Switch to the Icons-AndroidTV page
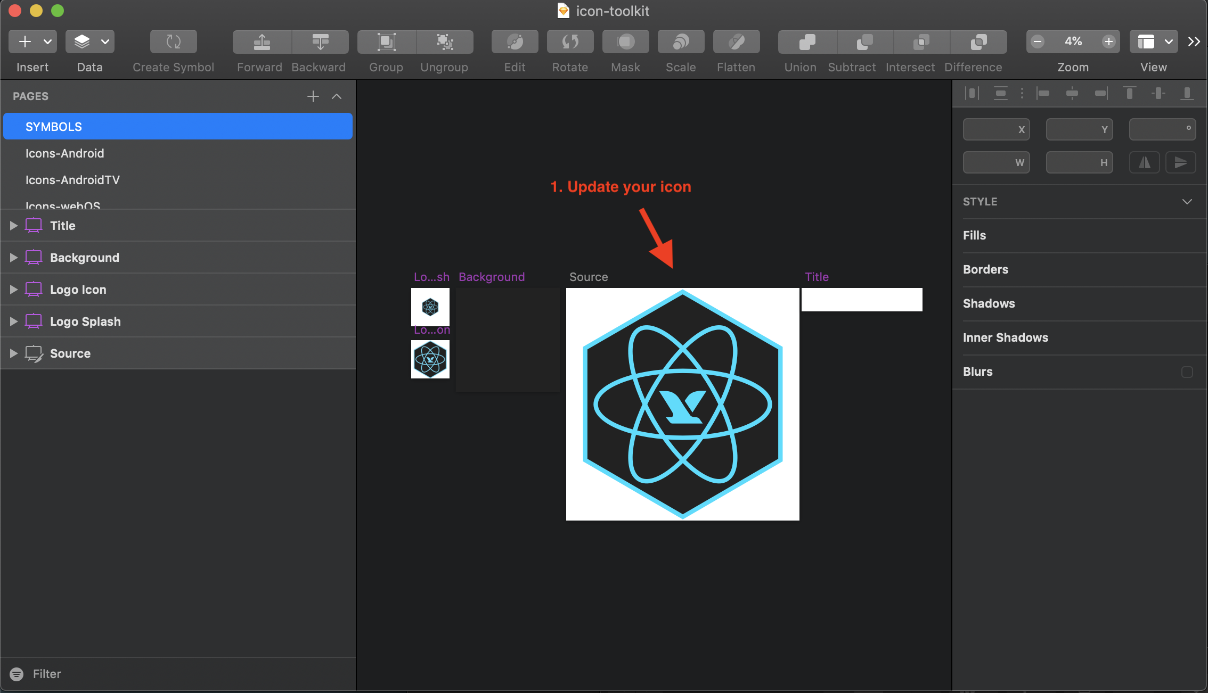The height and width of the screenshot is (693, 1208). click(x=72, y=180)
